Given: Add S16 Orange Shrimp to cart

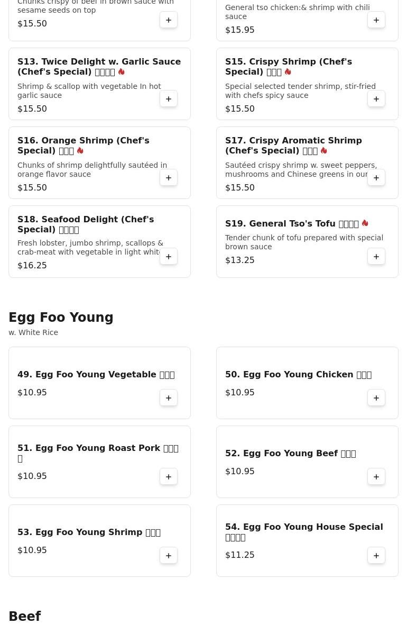Looking at the screenshot, I should 169,178.
